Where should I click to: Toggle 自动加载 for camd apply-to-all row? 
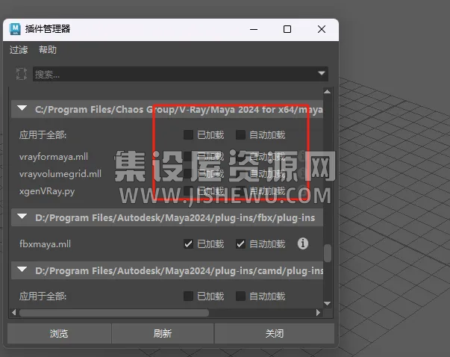240,296
